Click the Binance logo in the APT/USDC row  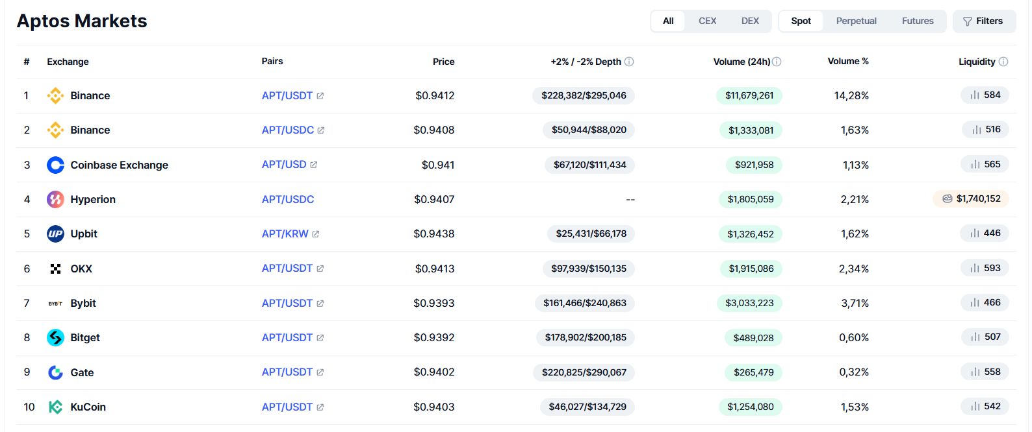(x=55, y=130)
